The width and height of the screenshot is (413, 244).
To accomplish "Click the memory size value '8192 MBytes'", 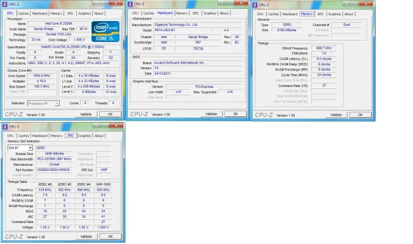I will click(x=287, y=30).
